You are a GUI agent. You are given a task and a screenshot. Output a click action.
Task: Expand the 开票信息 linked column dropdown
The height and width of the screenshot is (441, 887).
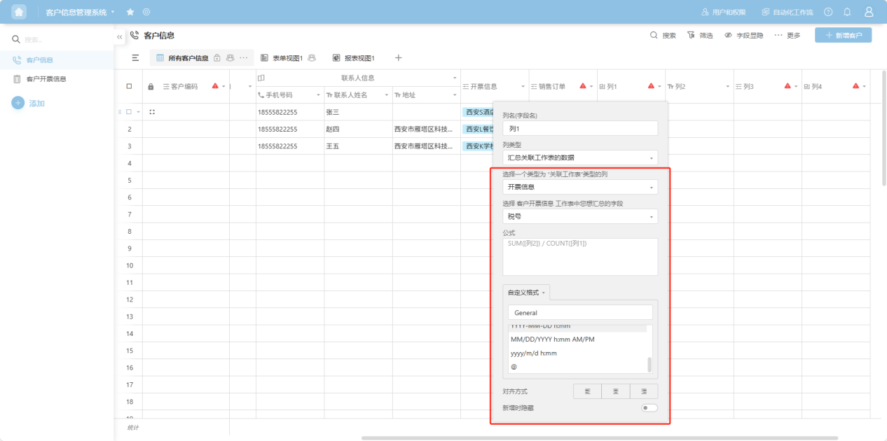pyautogui.click(x=580, y=187)
